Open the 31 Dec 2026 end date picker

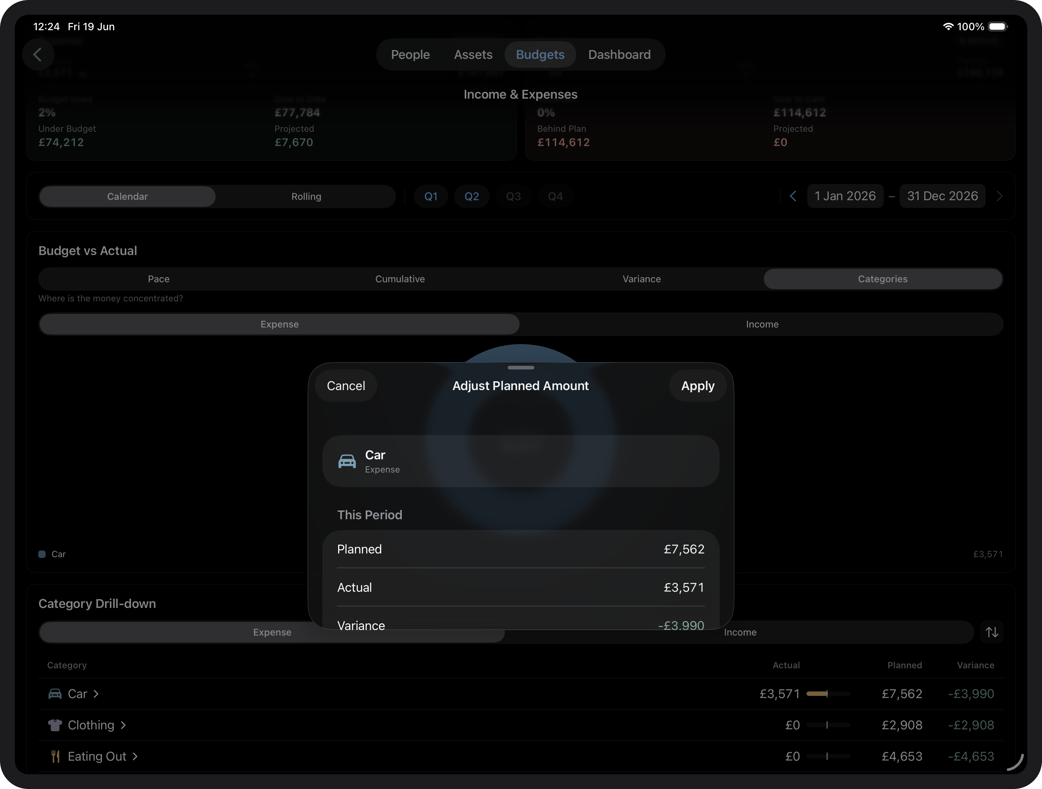[x=943, y=196]
